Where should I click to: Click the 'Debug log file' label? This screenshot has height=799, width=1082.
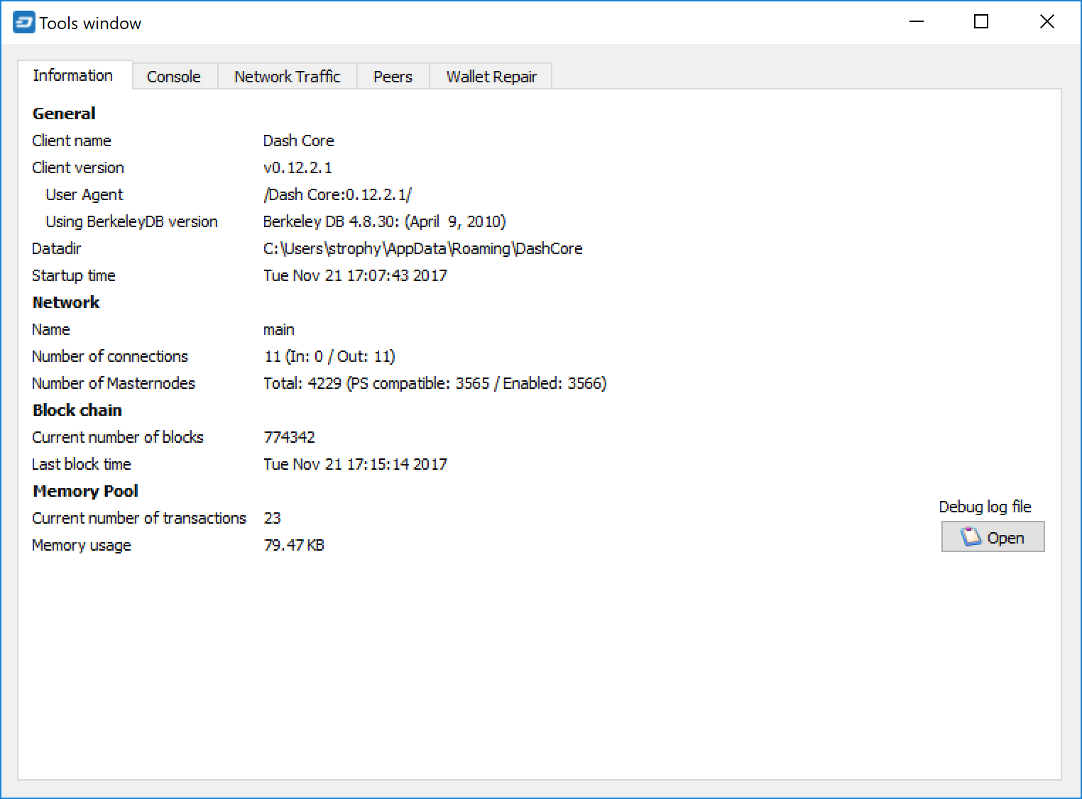(x=985, y=507)
